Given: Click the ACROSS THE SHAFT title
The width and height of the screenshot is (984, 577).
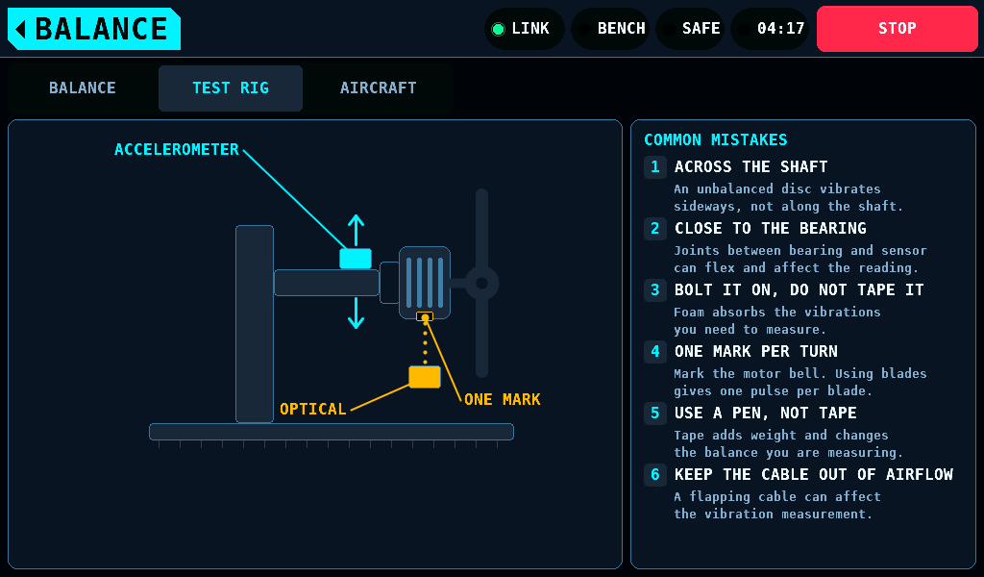Looking at the screenshot, I should click(750, 167).
